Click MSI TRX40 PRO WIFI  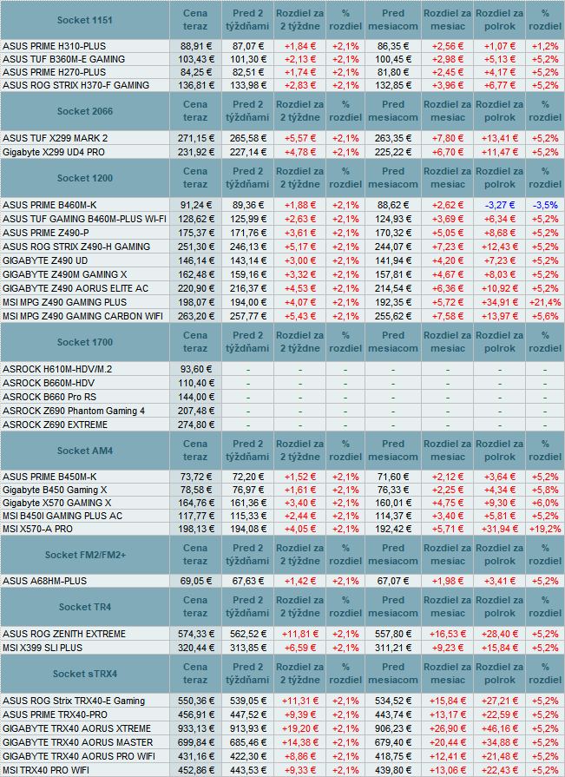click(46, 770)
